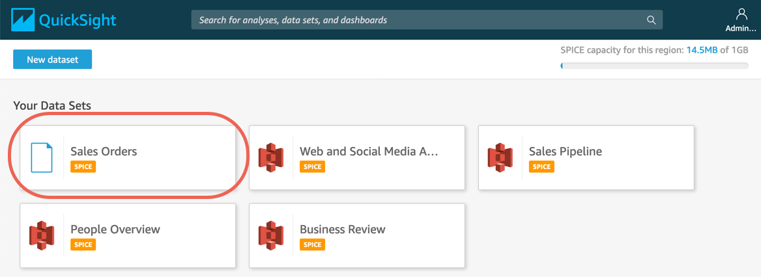The height and width of the screenshot is (277, 761).
Task: Click the SPICE capacity usage bar
Action: (x=654, y=66)
